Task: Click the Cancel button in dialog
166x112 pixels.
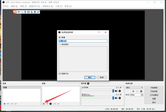Action: click(x=102, y=77)
